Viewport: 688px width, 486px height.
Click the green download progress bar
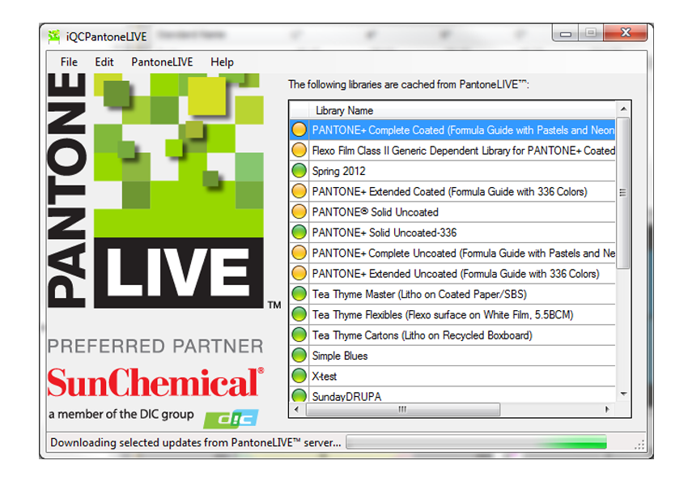coord(476,442)
